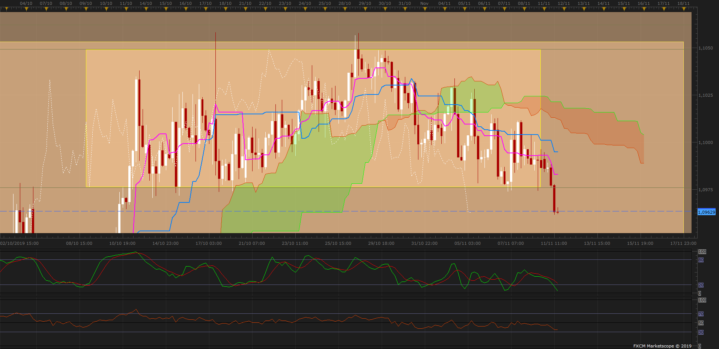The width and height of the screenshot is (719, 349).
Task: Select the month marker under Nov
Action: 425,9
